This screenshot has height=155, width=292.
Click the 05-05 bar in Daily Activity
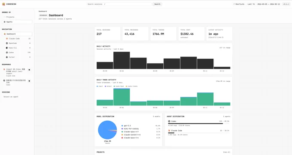[x=105, y=66]
